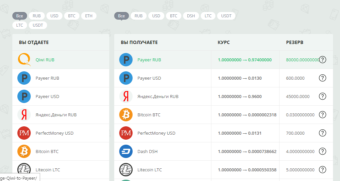Filter give currencies by BTC

[71, 16]
